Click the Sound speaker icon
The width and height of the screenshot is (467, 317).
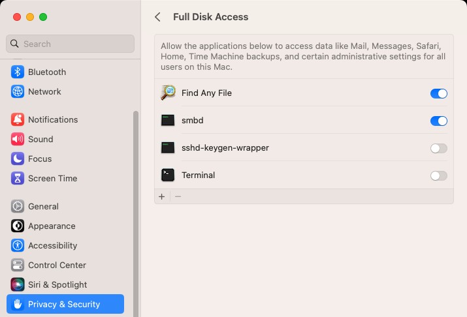coord(18,139)
